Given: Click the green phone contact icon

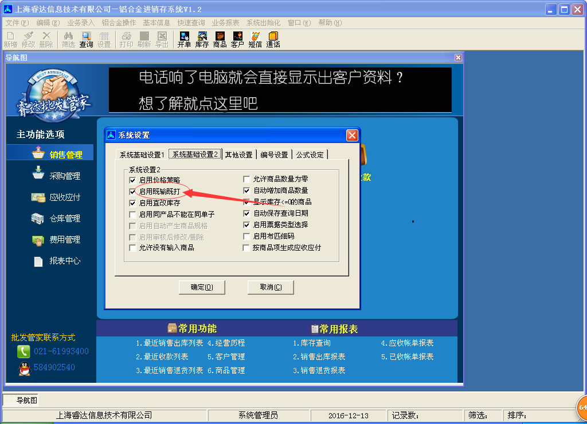Looking at the screenshot, I should (24, 351).
